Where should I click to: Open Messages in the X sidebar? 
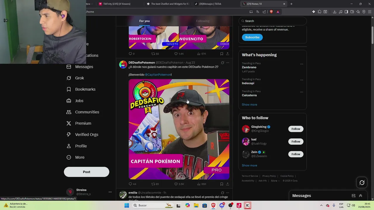coord(80,67)
